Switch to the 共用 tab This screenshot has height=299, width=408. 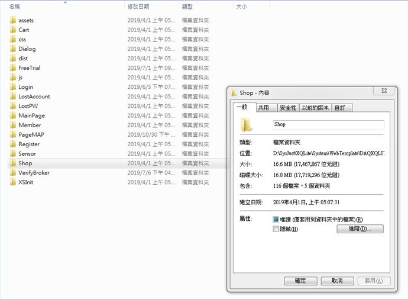267,108
